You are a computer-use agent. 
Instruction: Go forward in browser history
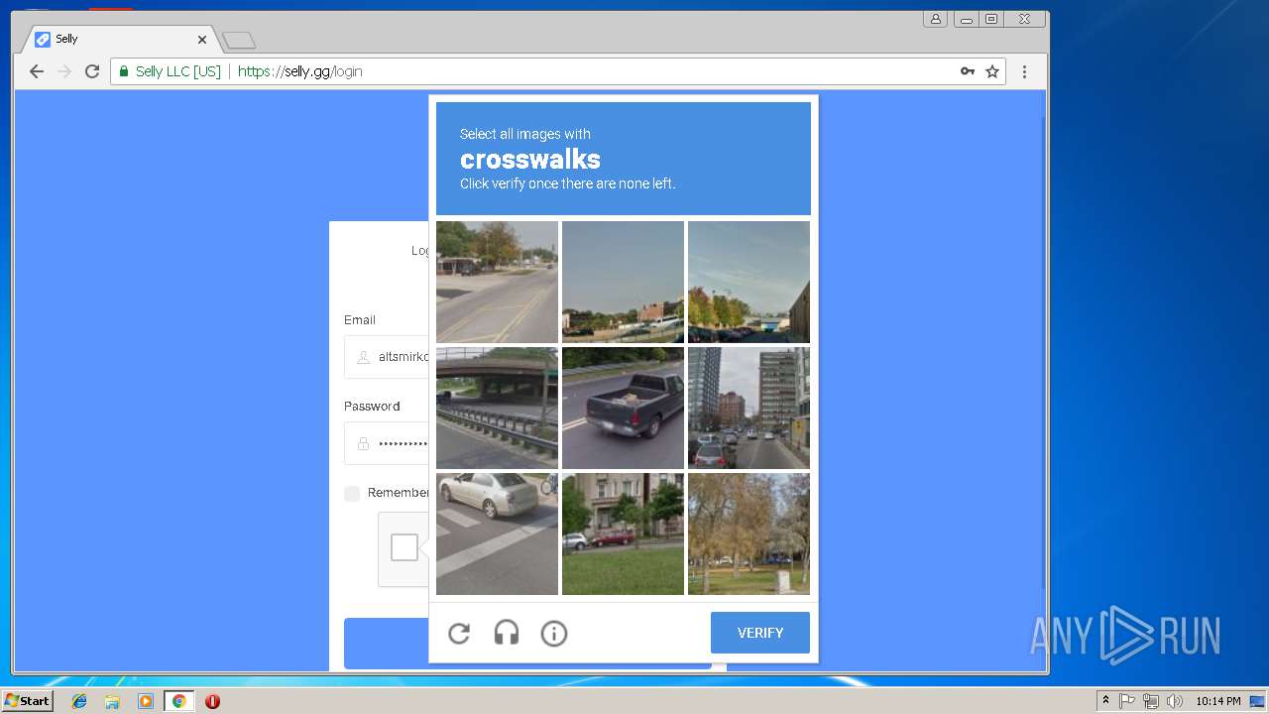[64, 71]
